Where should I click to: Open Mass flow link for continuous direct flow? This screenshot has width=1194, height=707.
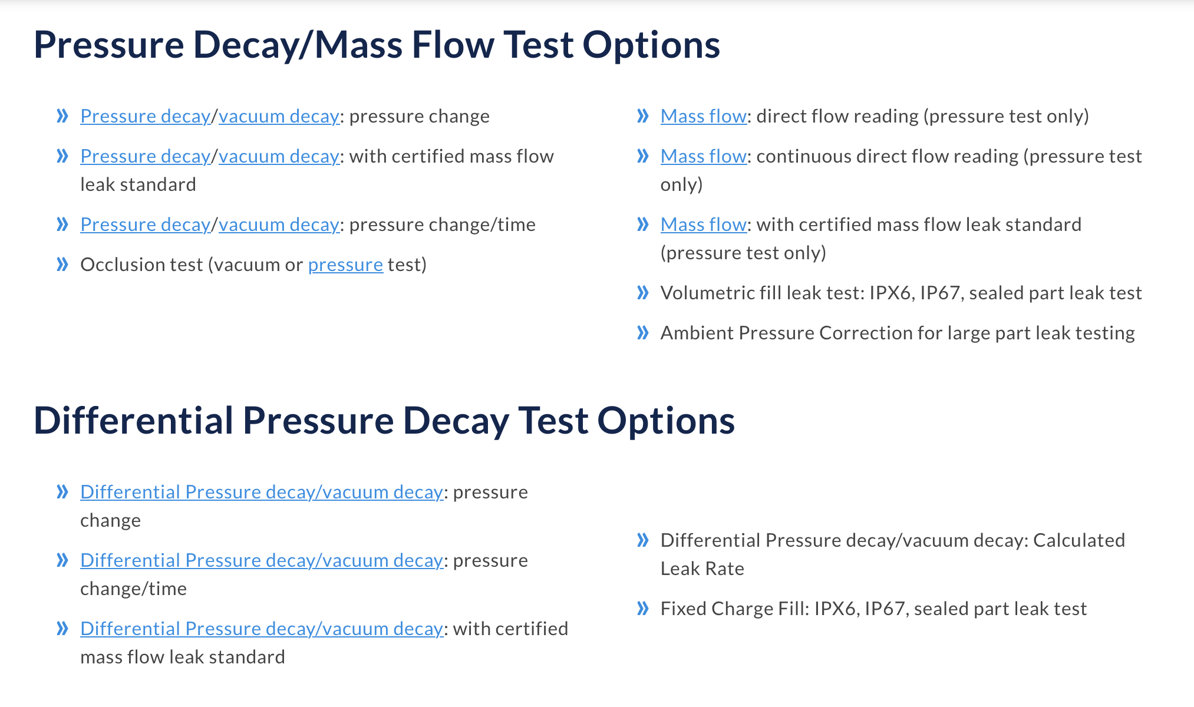click(704, 156)
